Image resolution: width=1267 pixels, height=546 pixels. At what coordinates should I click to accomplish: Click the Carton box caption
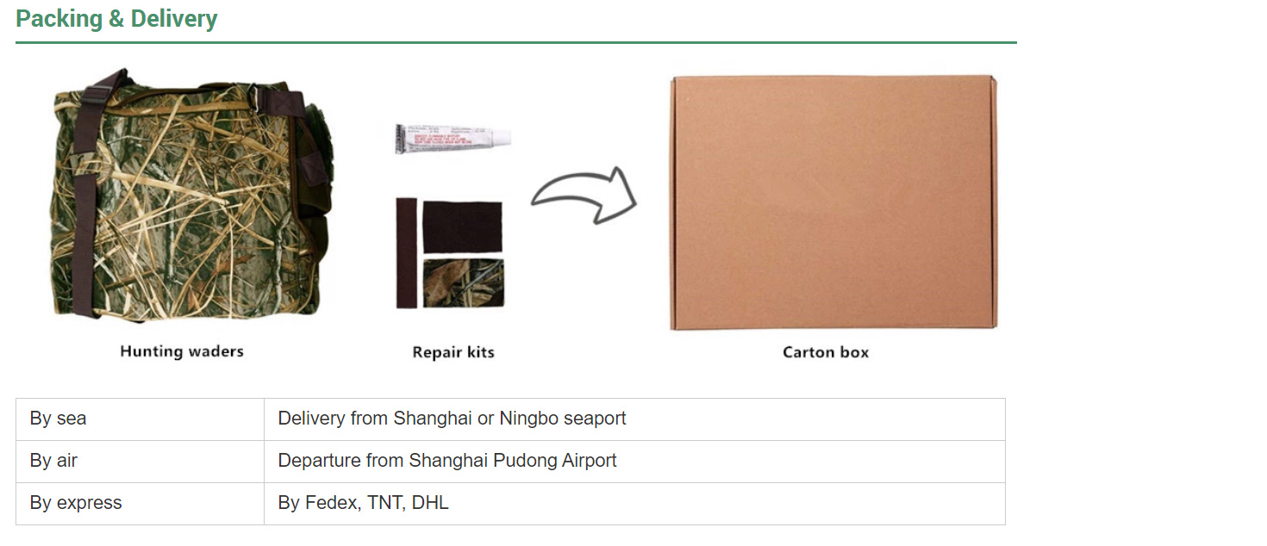[826, 352]
